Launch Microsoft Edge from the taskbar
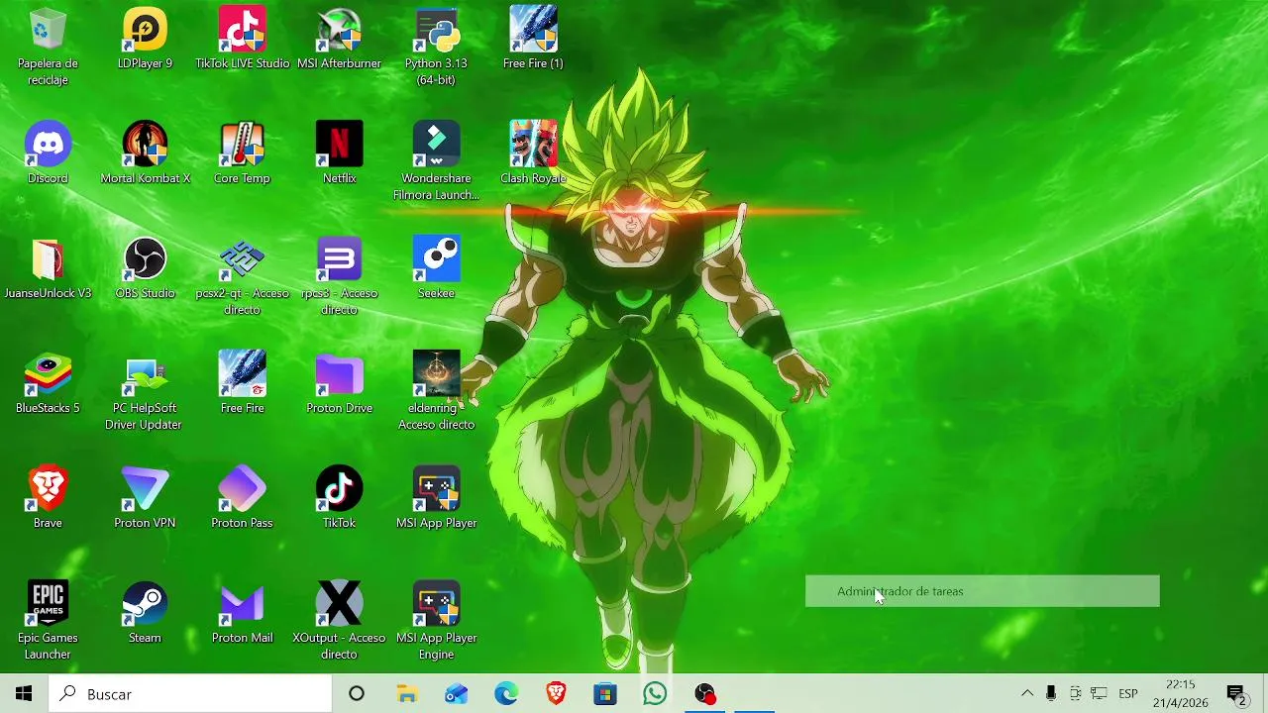 (x=506, y=694)
